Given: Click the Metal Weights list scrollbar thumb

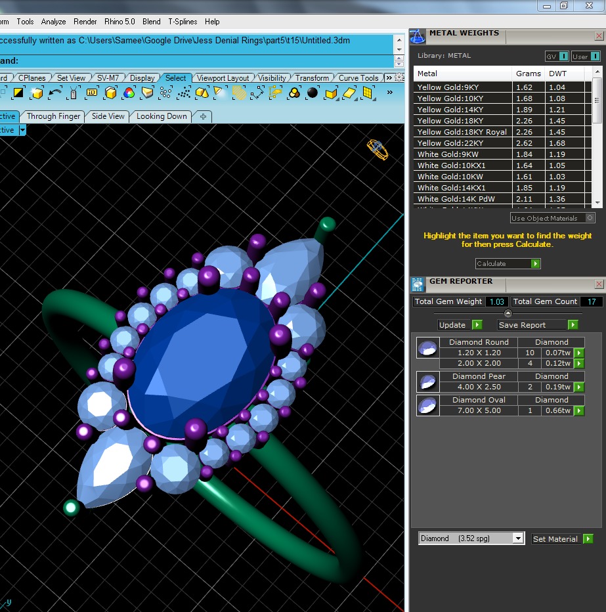Looking at the screenshot, I should point(597,100).
